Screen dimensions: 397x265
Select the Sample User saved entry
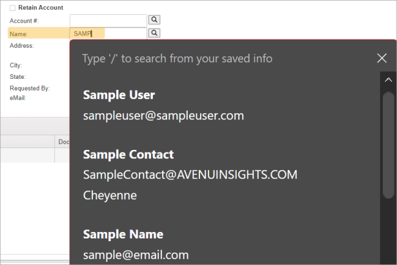coord(119,95)
